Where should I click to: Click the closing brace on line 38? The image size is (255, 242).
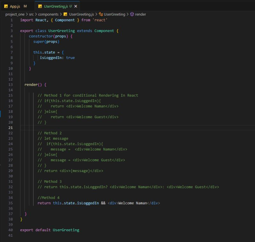21,219
